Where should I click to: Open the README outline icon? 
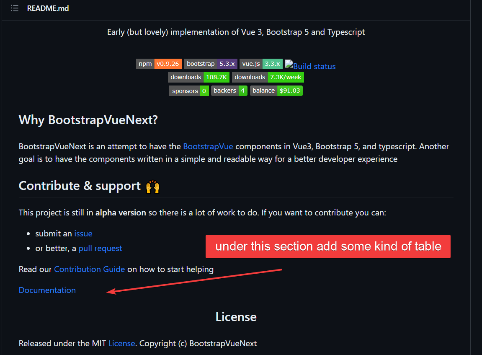14,8
